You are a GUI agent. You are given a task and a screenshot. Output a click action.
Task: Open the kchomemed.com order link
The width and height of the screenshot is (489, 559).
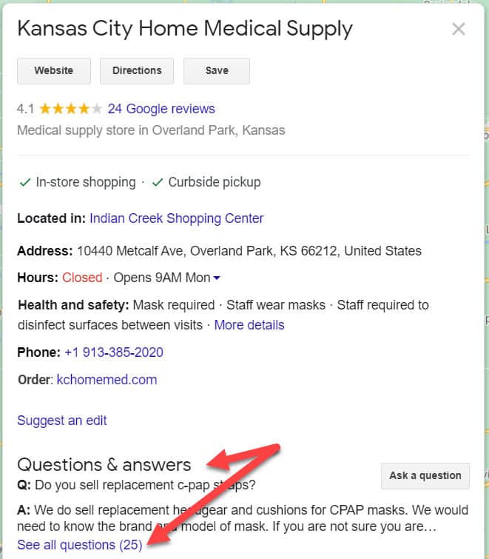(x=107, y=380)
